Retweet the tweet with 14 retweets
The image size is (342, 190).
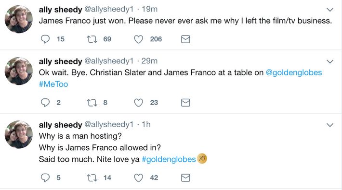coord(92,178)
